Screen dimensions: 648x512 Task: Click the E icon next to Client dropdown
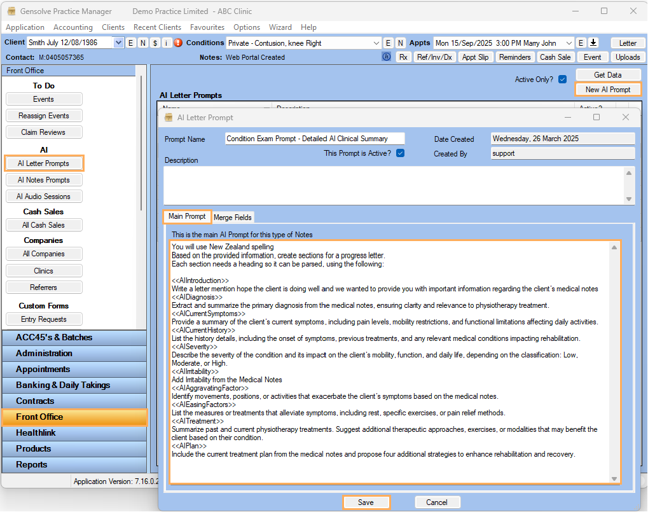[131, 43]
